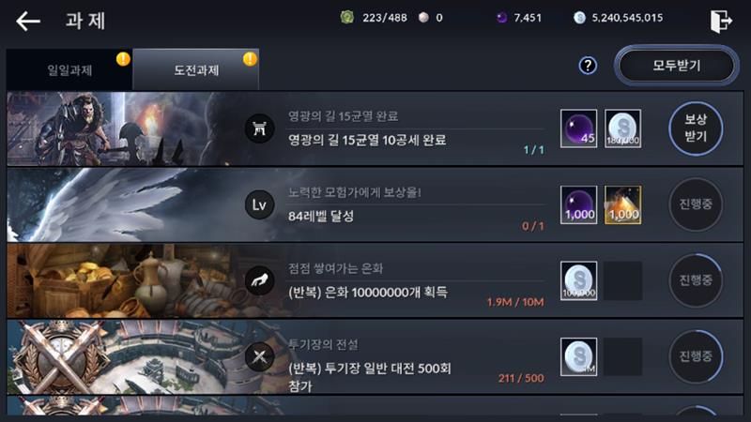This screenshot has height=422, width=751.
Task: Tap the green stamina gem icon
Action: point(346,18)
